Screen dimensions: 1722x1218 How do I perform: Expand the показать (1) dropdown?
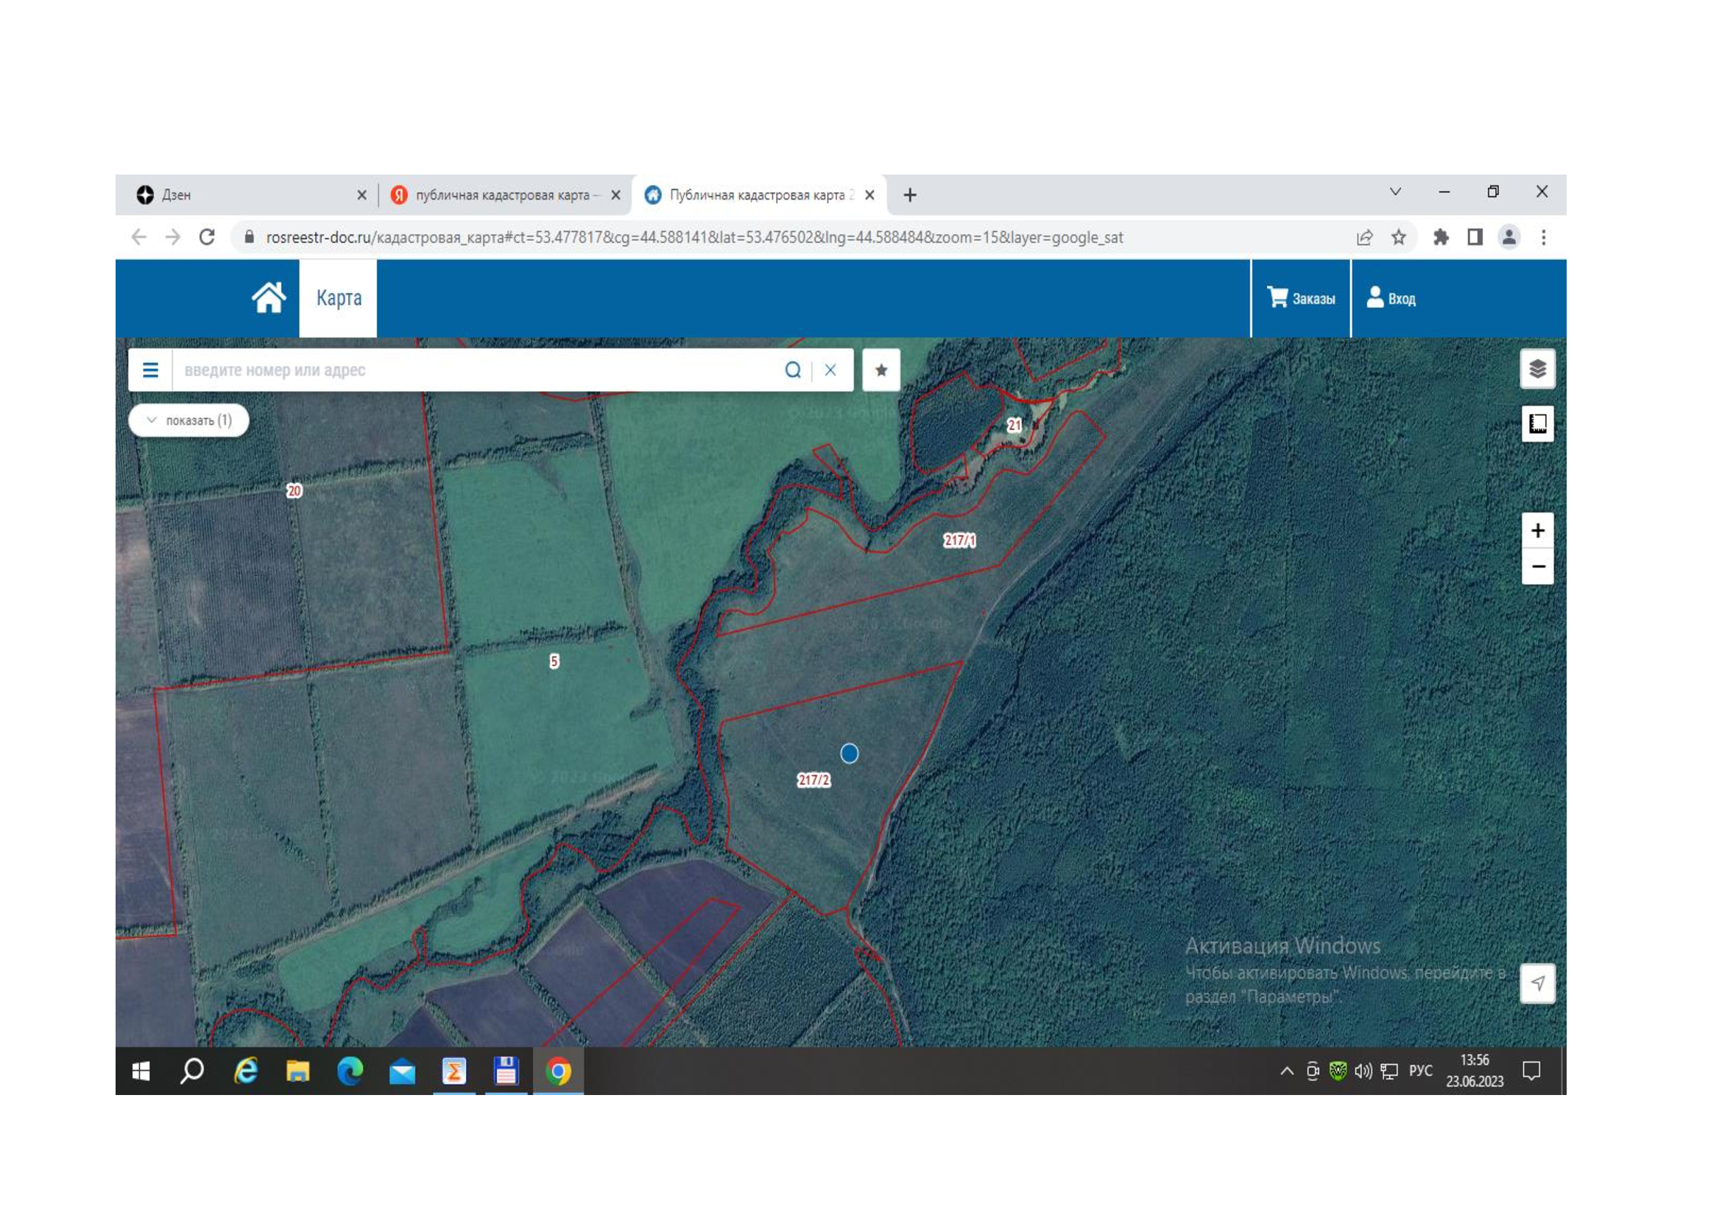pos(188,420)
